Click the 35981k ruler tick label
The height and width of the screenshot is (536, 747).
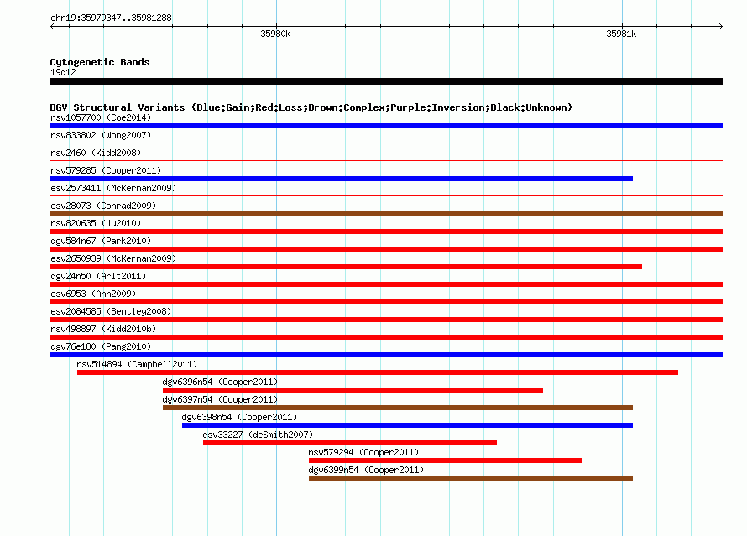click(x=621, y=34)
